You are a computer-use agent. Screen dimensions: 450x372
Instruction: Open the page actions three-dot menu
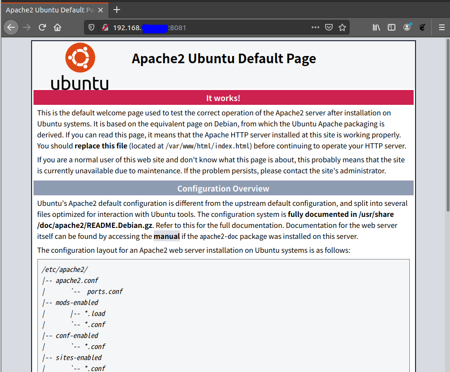(x=315, y=28)
